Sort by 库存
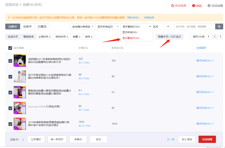Viewport: 225px width, 148px height. click(89, 37)
